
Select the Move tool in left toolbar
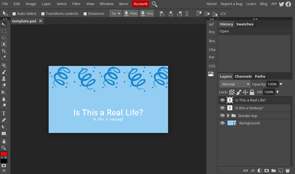coord(4,24)
